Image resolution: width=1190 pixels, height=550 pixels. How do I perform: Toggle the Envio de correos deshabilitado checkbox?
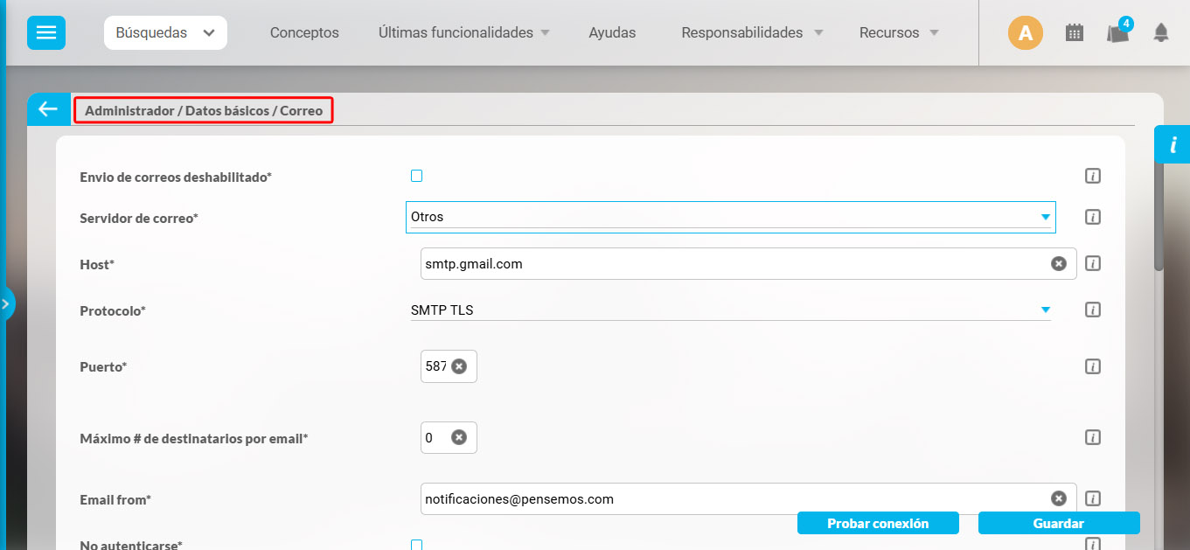[417, 175]
